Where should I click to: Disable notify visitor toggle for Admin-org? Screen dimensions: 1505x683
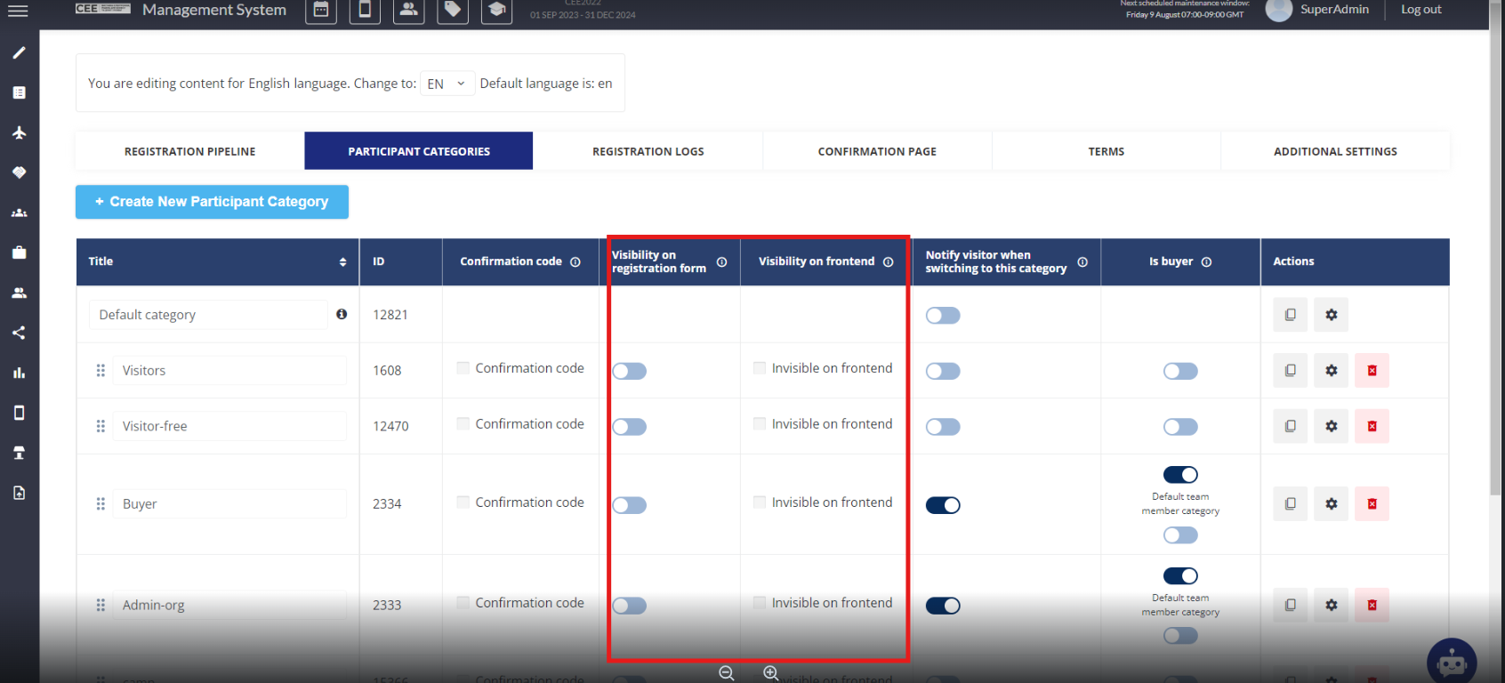(x=943, y=606)
